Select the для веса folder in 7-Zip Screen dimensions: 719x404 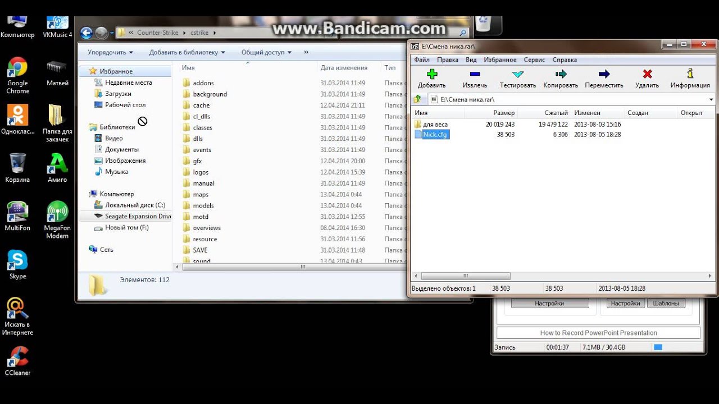(435, 125)
